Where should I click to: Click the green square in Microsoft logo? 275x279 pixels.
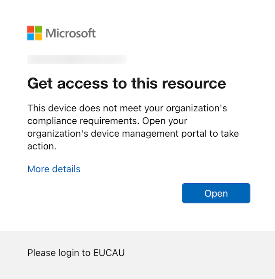click(x=38, y=30)
